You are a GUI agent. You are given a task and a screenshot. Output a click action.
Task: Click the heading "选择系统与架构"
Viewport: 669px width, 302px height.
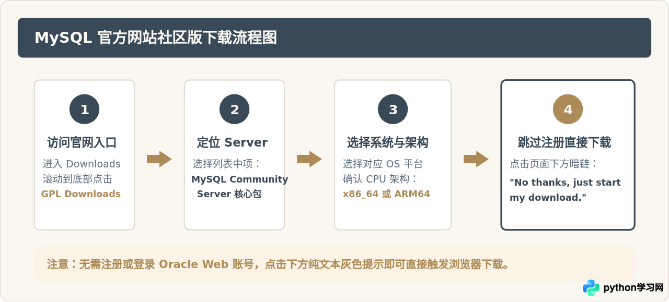pos(387,142)
